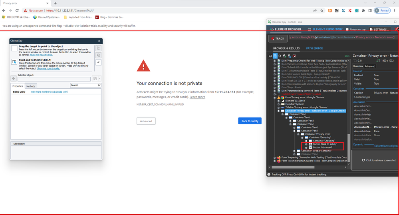Click the Point and fix button icon
The height and width of the screenshot is (215, 399).
pyautogui.click(x=14, y=62)
